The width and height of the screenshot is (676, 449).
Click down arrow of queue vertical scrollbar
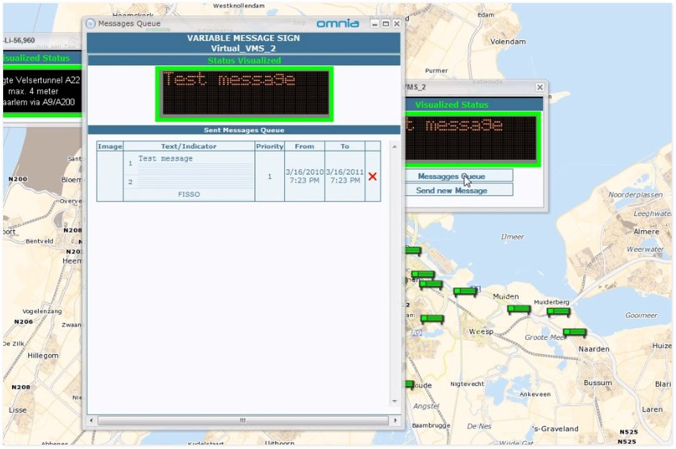[x=395, y=401]
